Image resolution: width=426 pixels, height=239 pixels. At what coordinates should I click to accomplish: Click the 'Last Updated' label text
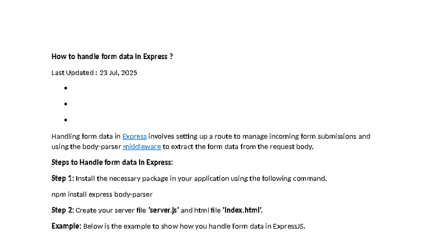[x=73, y=73]
